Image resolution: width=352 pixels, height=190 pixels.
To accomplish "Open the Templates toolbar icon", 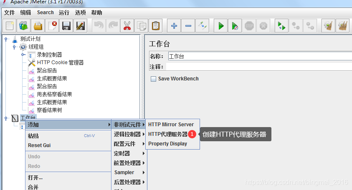I will pyautogui.click(x=23, y=26).
